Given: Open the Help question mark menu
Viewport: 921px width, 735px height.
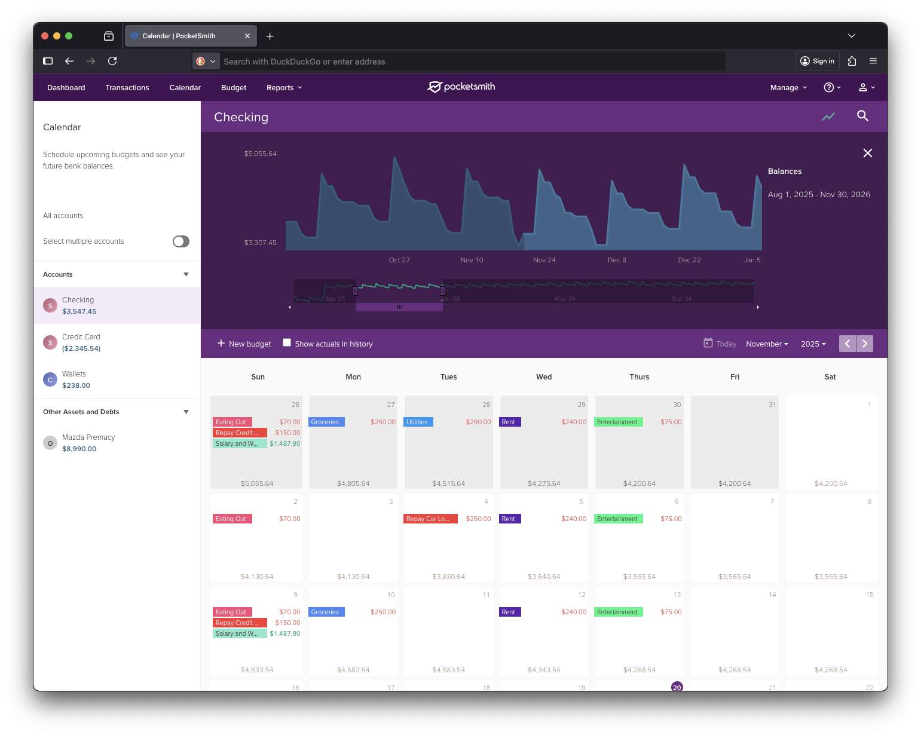Looking at the screenshot, I should [831, 87].
